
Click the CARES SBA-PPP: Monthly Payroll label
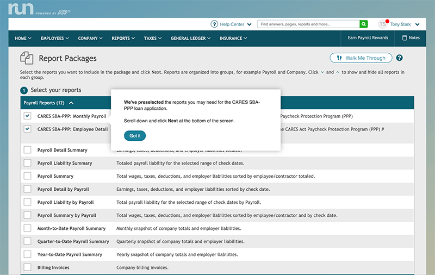[x=72, y=116]
